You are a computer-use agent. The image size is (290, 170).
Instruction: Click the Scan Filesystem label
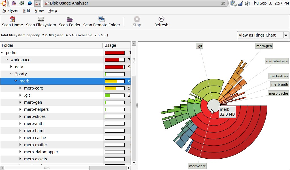[41, 25]
